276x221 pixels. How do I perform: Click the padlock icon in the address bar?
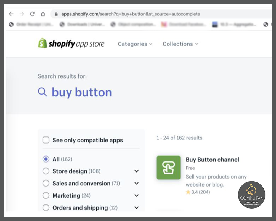pyautogui.click(x=56, y=14)
